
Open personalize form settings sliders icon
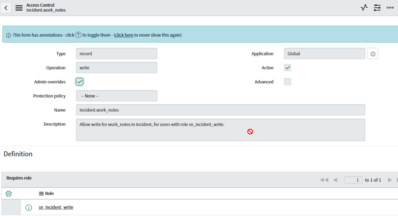click(377, 8)
